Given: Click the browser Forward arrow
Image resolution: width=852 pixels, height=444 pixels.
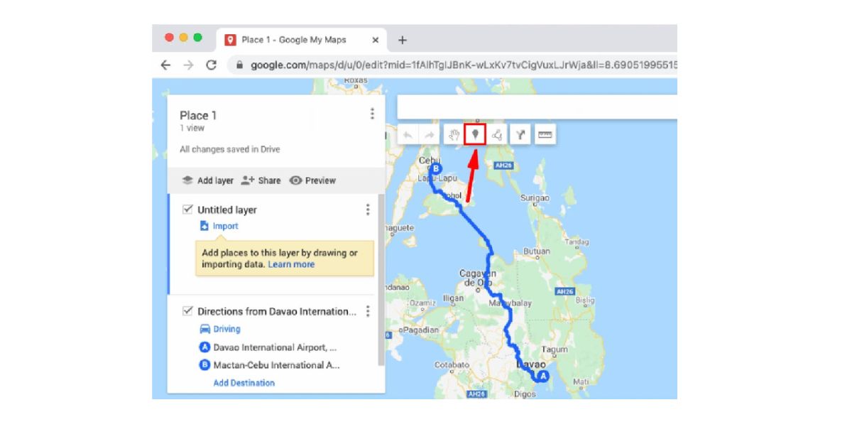Looking at the screenshot, I should pos(188,65).
